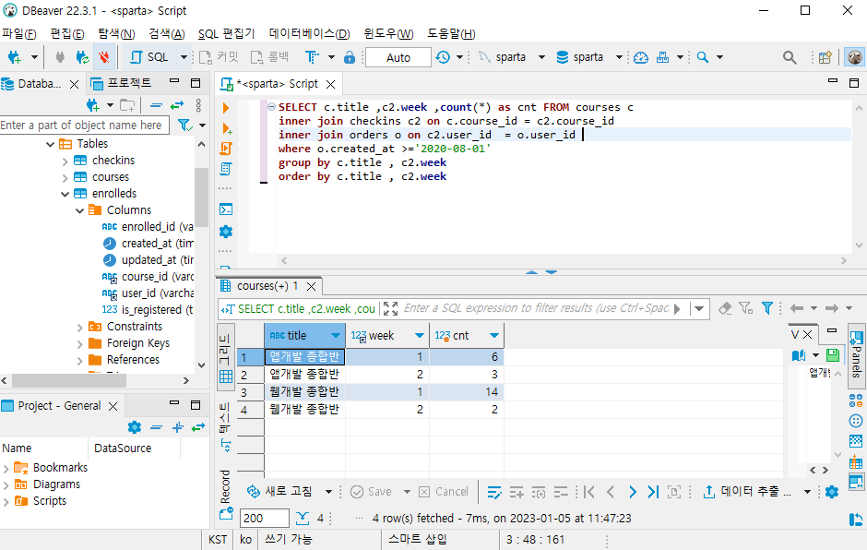
Task: Click the result panel filter funnel icon
Action: [766, 308]
